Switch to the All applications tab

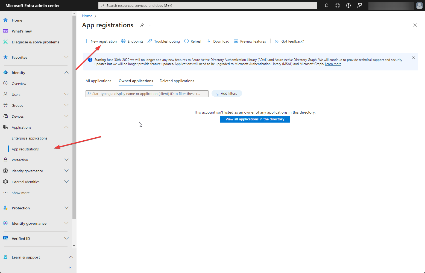tap(98, 81)
